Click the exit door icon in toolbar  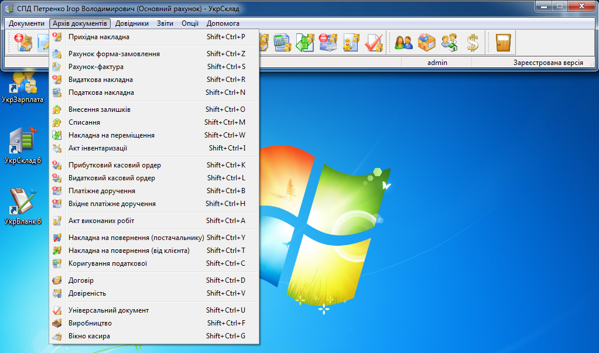click(x=502, y=43)
